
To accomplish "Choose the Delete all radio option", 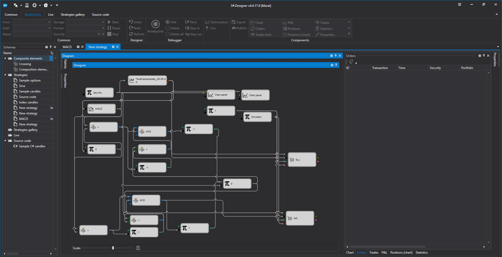I will tap(167, 34).
